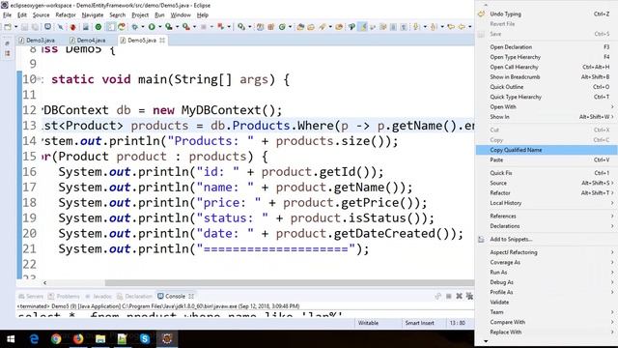Image resolution: width=618 pixels, height=348 pixels.
Task: Click the editor's horizontal scrollbar thumb
Action: [x=290, y=282]
